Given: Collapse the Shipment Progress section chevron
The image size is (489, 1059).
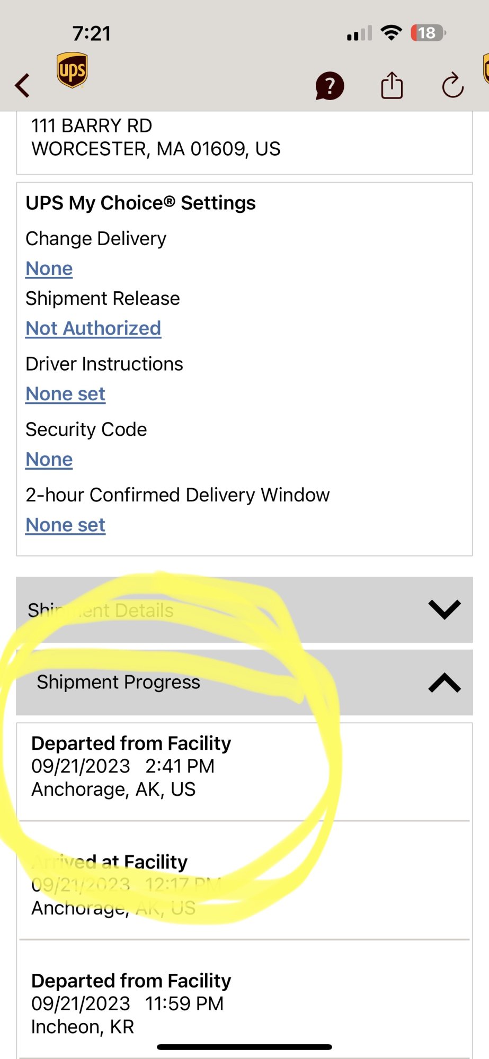Looking at the screenshot, I should [444, 683].
